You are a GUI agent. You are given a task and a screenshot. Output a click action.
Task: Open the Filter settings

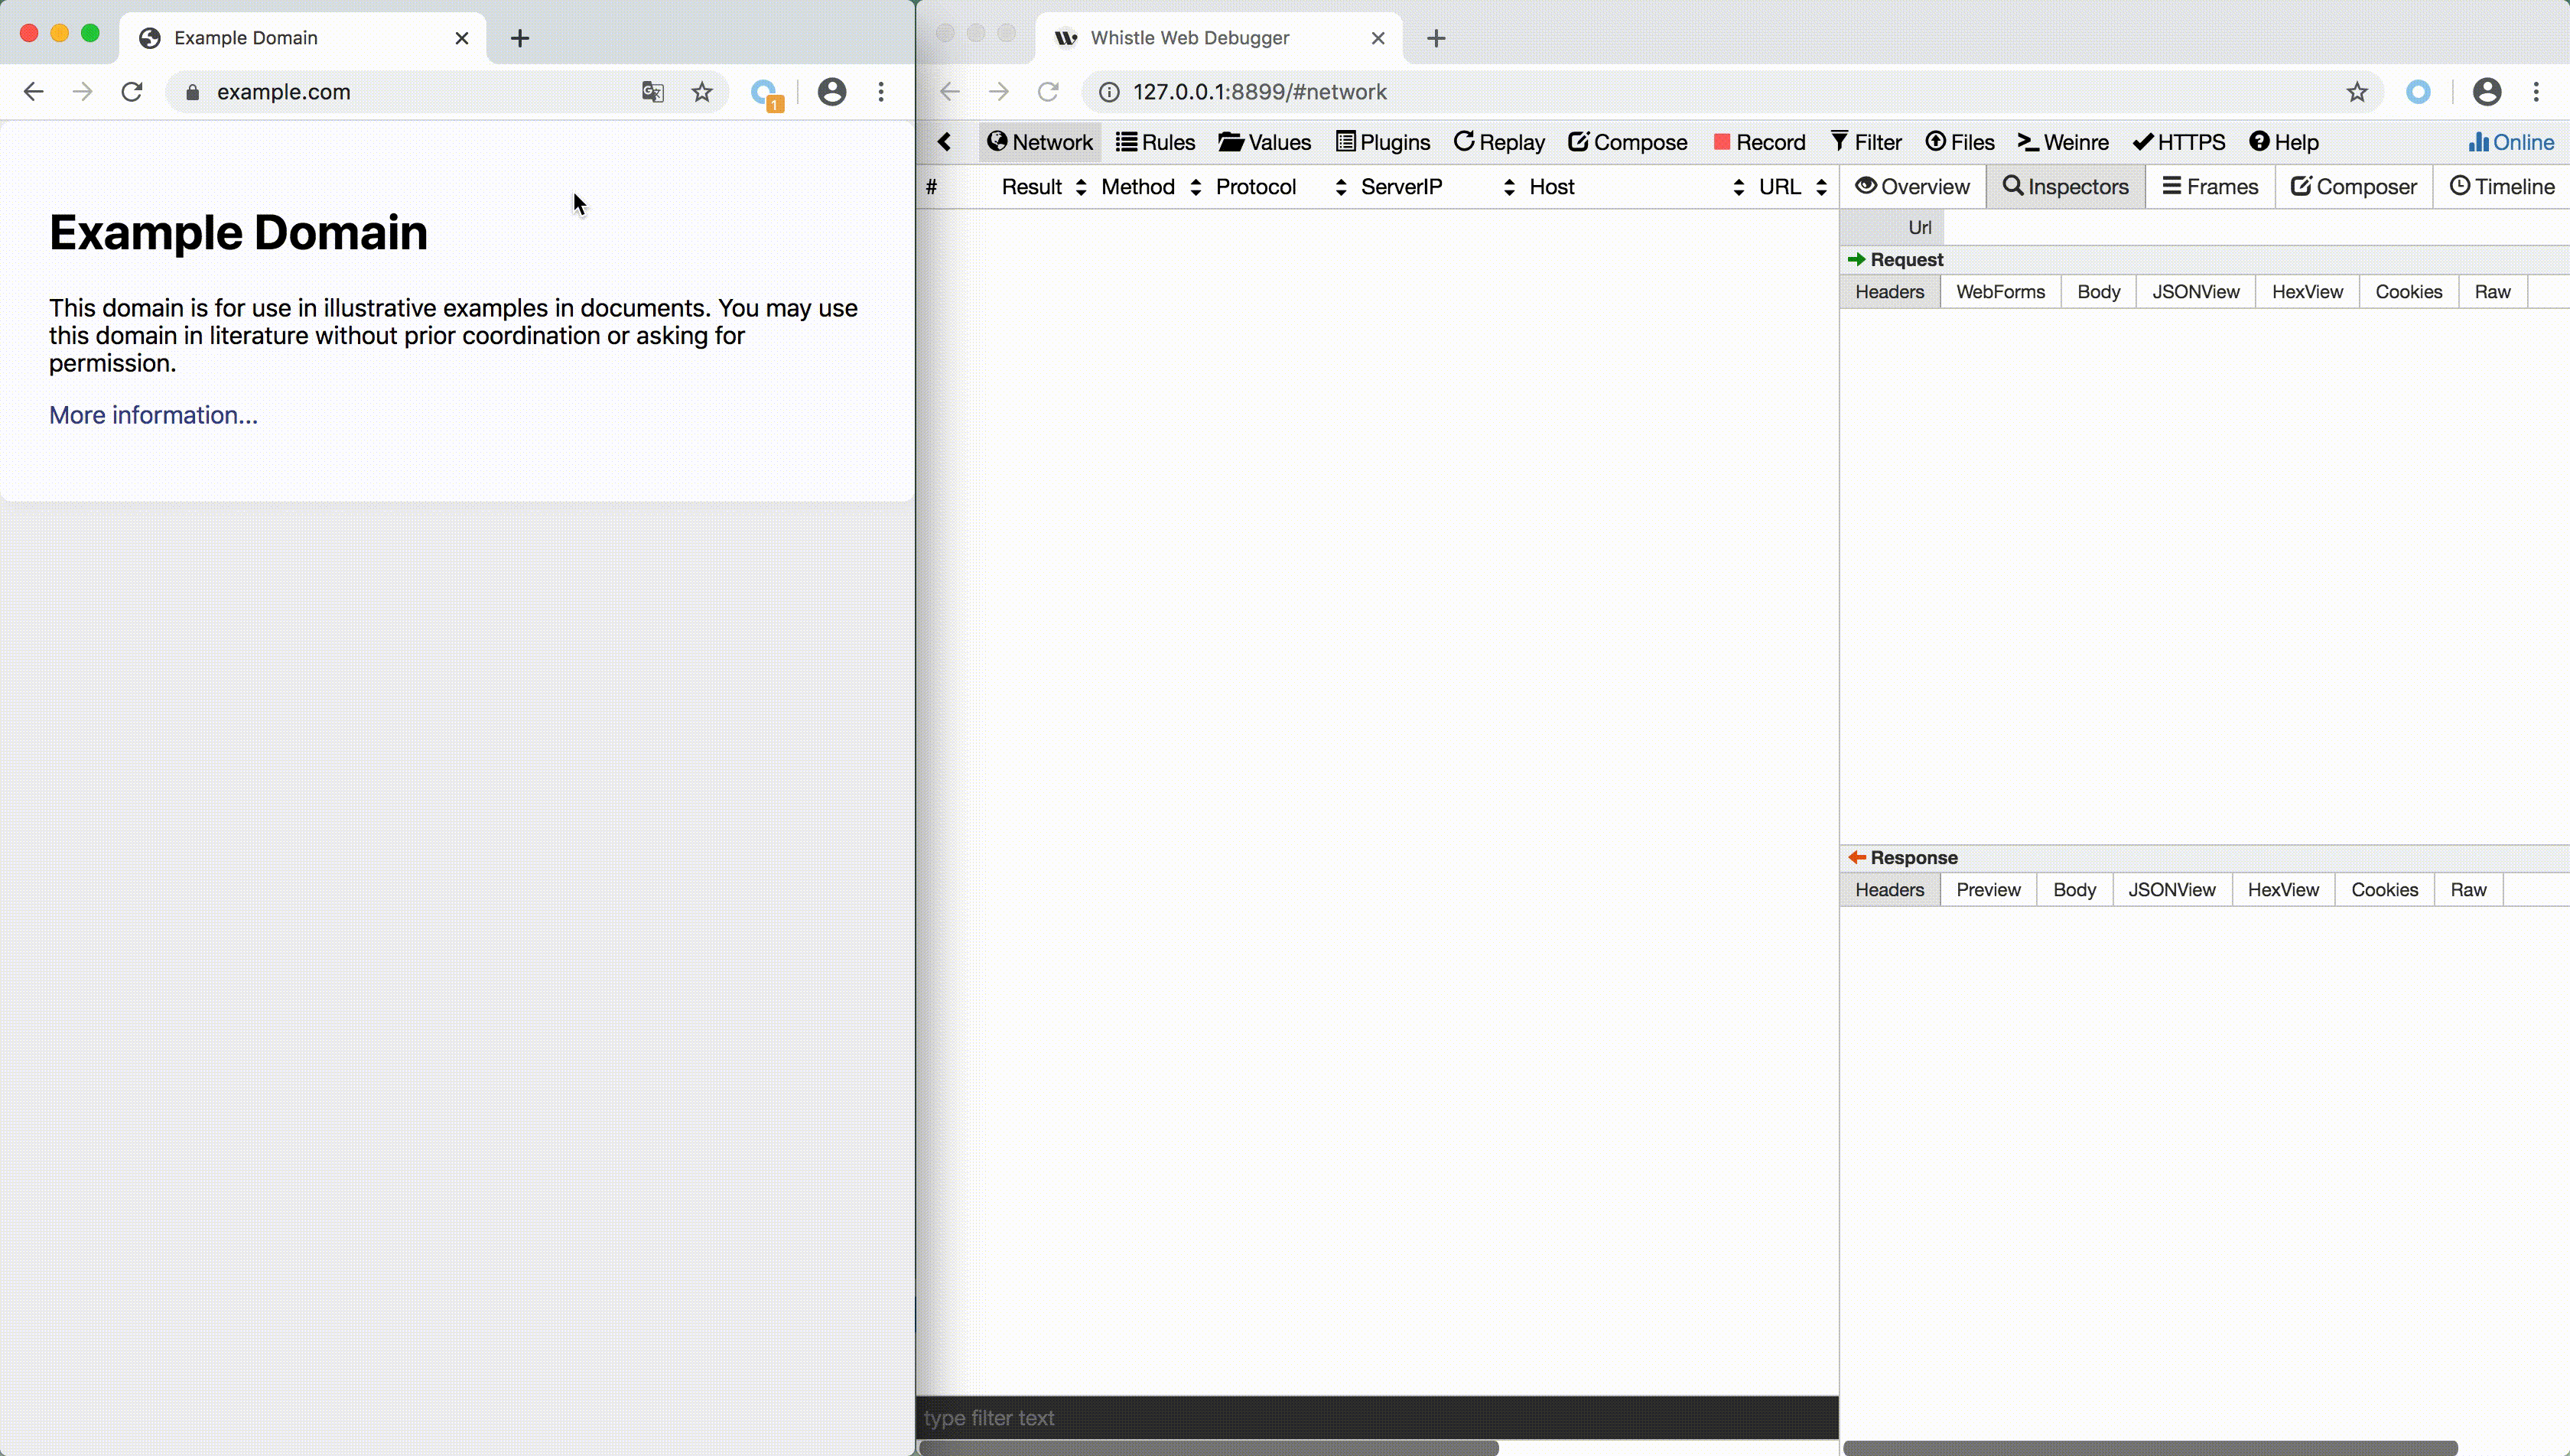[x=1866, y=142]
